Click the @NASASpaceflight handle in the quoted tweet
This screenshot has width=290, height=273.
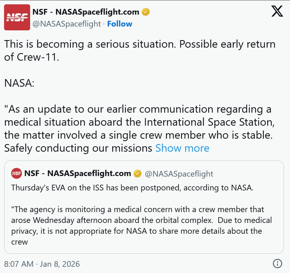click(179, 174)
